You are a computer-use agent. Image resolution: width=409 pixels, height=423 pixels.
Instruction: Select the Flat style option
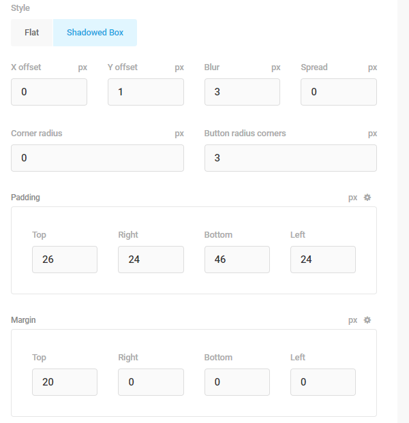tap(32, 33)
